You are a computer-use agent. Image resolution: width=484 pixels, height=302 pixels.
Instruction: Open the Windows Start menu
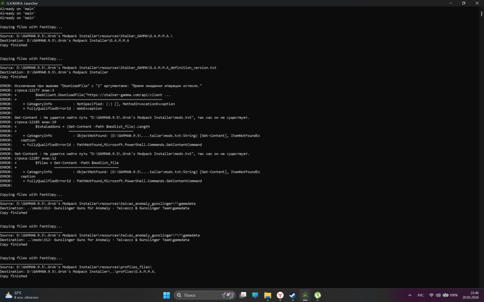tap(166, 295)
